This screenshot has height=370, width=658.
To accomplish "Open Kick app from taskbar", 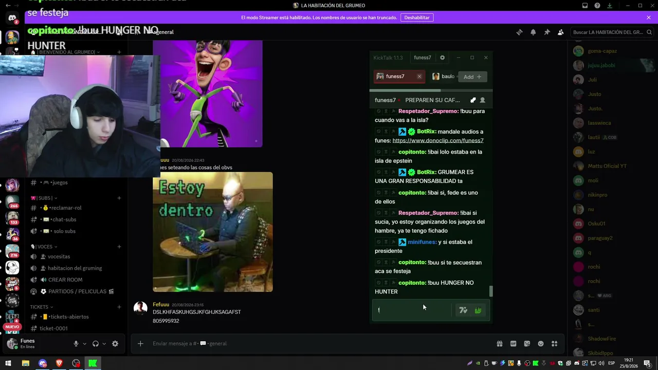I will (93, 363).
